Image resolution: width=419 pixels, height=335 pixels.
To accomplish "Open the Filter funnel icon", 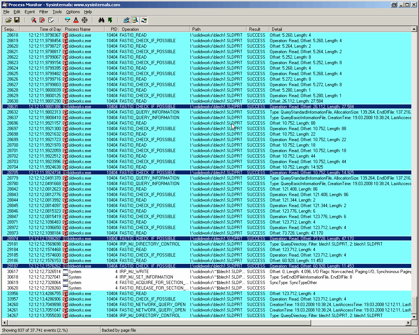I will coord(68,20).
